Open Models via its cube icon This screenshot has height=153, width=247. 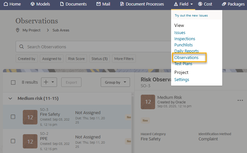(x=33, y=4)
